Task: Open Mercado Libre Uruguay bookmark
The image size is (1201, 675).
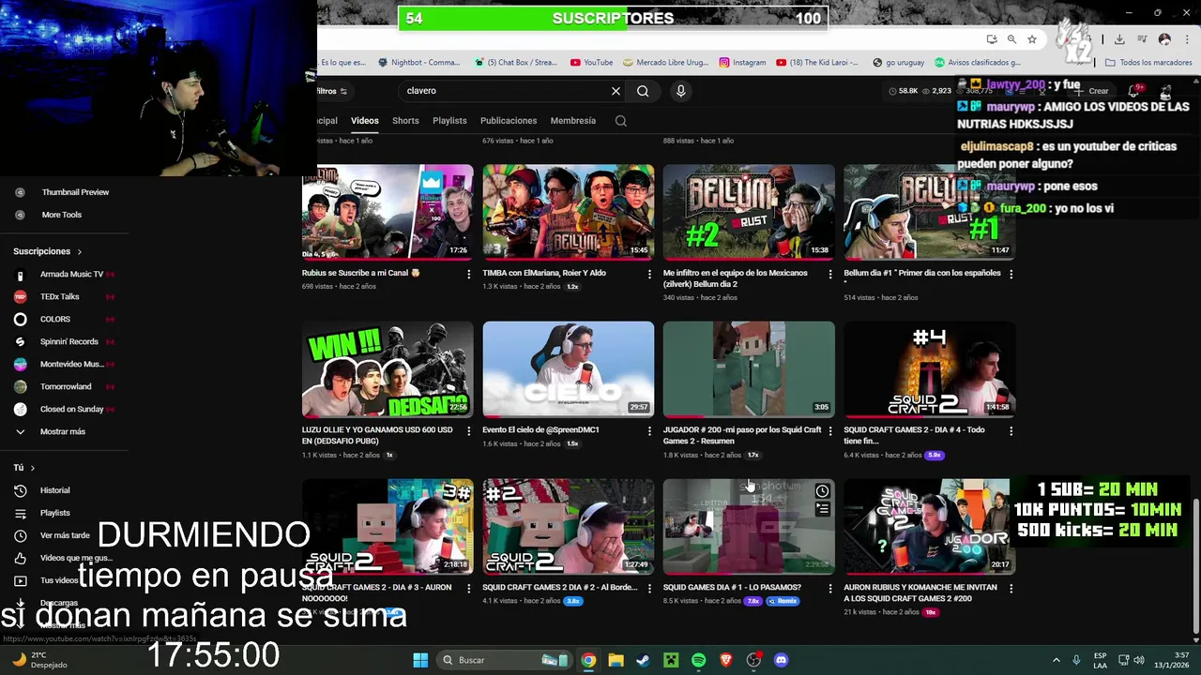Action: point(665,63)
